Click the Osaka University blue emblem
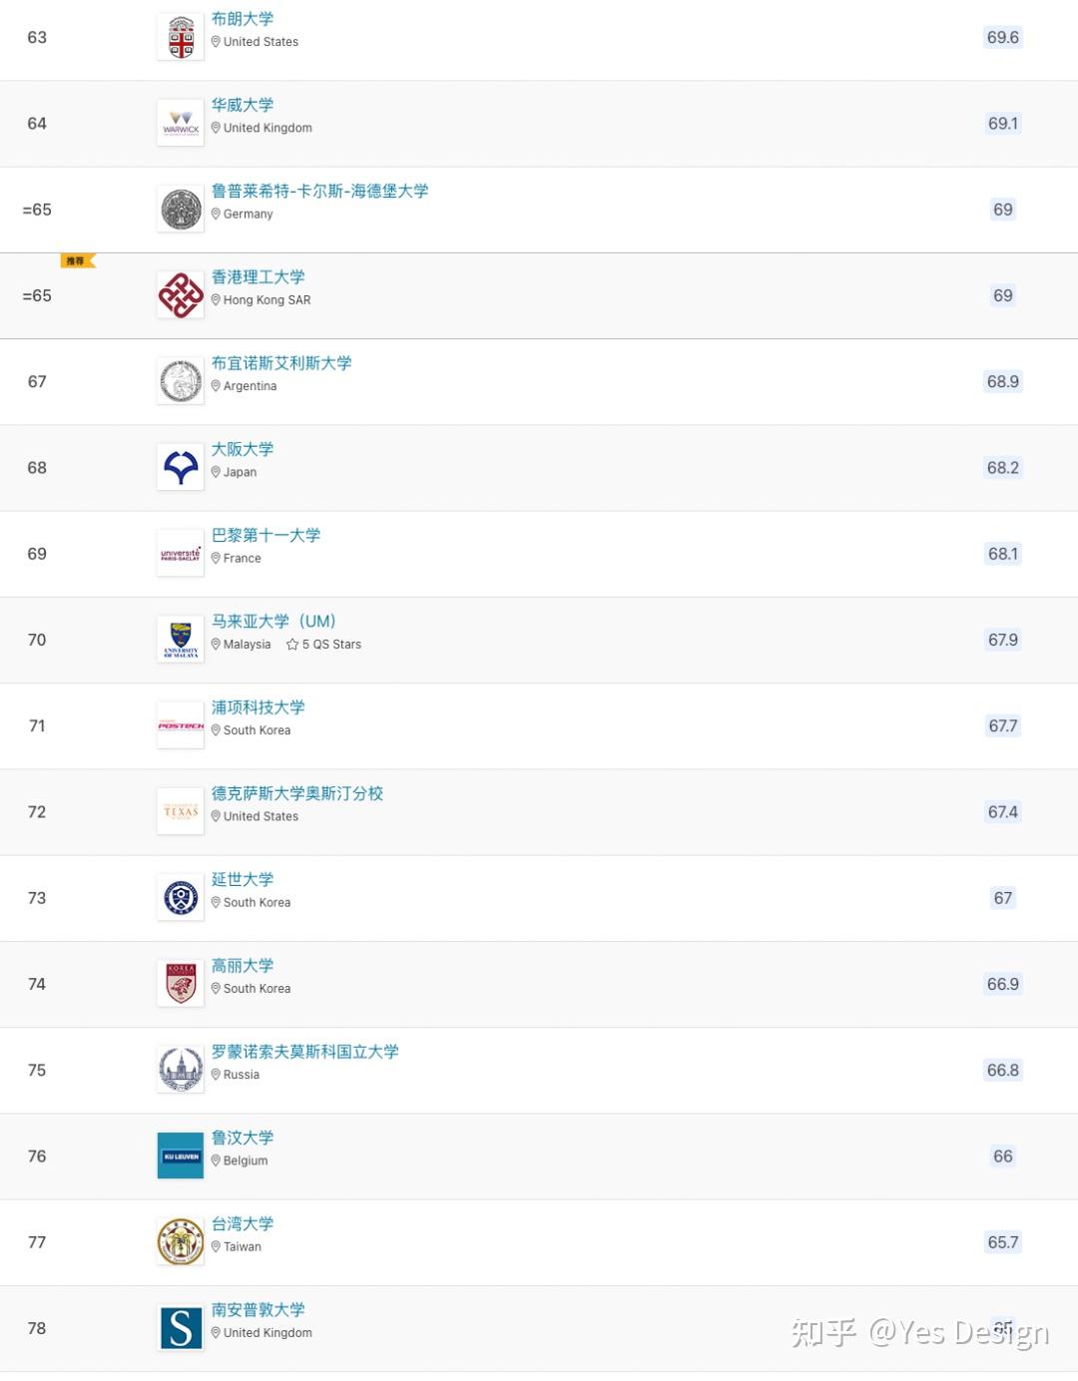This screenshot has height=1381, width=1078. pyautogui.click(x=180, y=466)
